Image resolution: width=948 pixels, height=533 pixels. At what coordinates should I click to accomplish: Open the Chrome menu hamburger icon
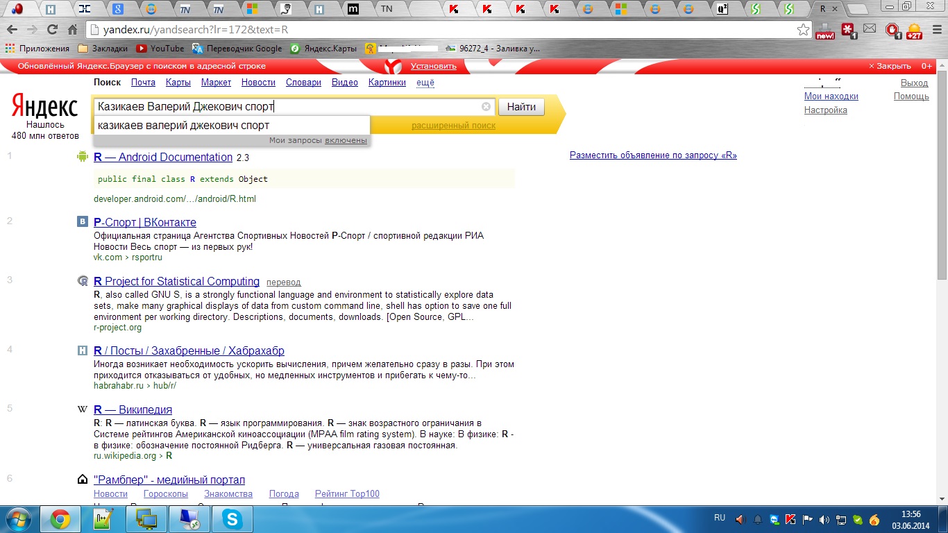[x=937, y=30]
